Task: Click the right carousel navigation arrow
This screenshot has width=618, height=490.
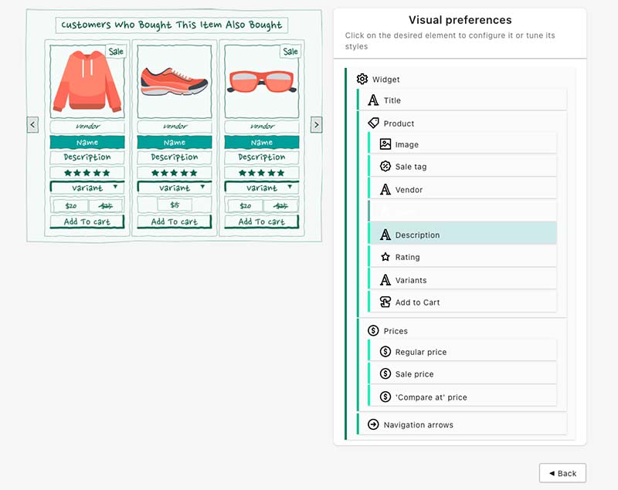Action: (x=316, y=124)
